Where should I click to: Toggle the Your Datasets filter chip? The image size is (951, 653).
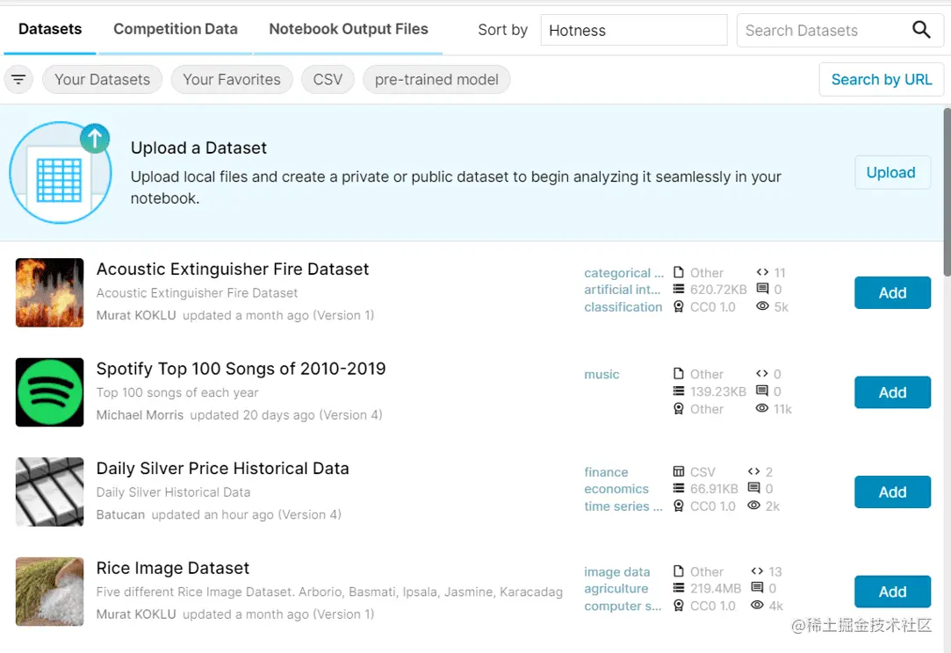point(102,79)
